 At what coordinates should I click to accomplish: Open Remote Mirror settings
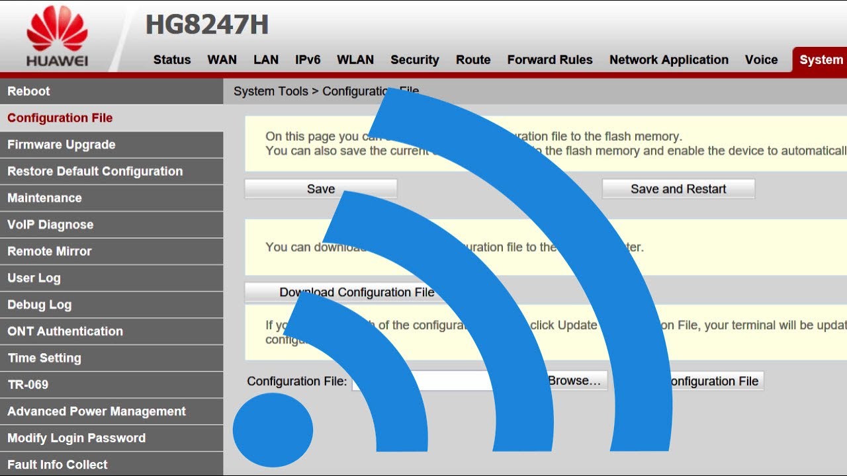[x=111, y=251]
